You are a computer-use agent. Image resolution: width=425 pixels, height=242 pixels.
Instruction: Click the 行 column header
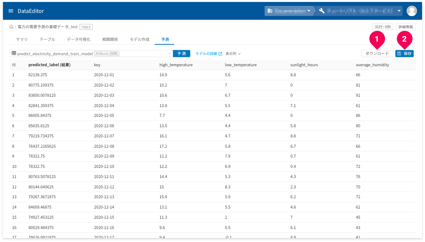[x=14, y=65]
